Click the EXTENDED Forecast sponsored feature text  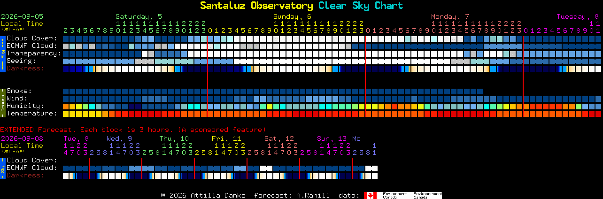133,130
